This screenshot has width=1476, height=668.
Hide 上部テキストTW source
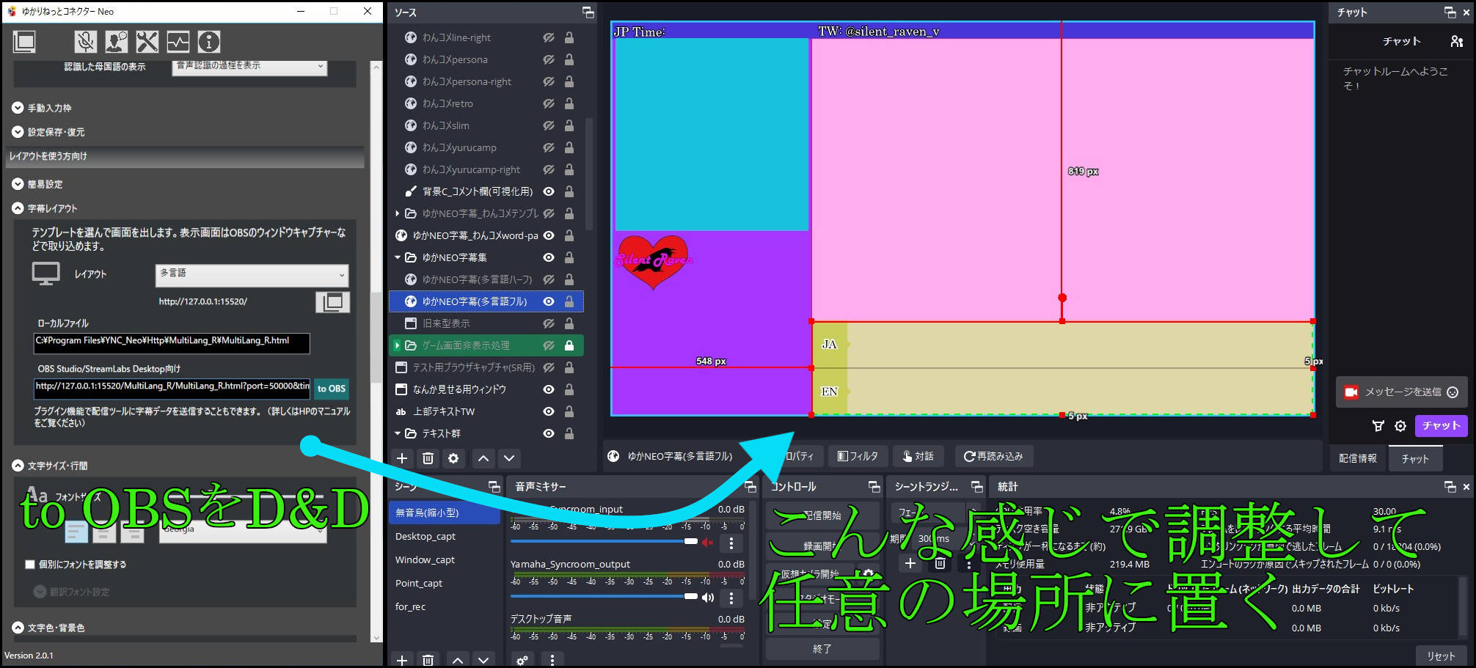549,411
